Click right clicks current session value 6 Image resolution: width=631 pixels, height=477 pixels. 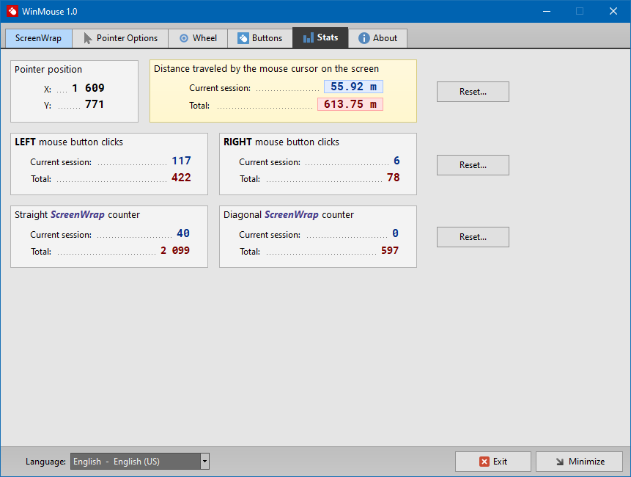[396, 161]
